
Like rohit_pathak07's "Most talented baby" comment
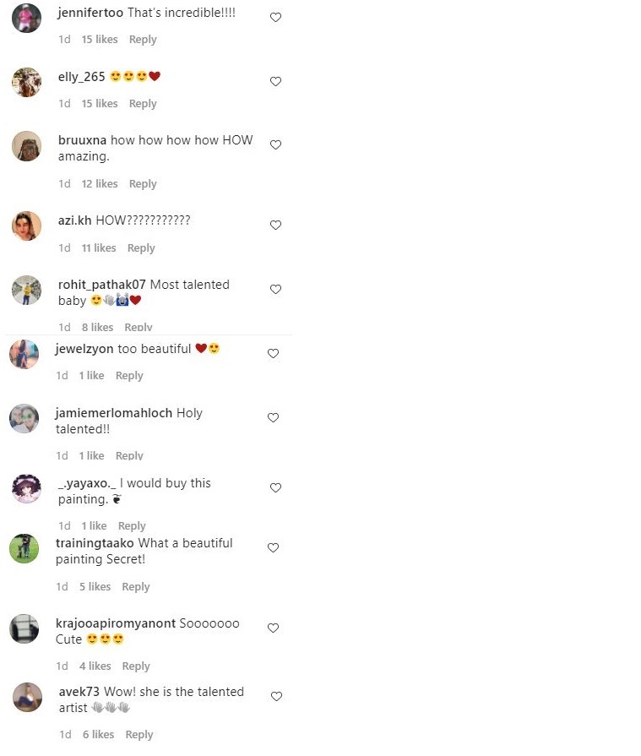(x=275, y=289)
